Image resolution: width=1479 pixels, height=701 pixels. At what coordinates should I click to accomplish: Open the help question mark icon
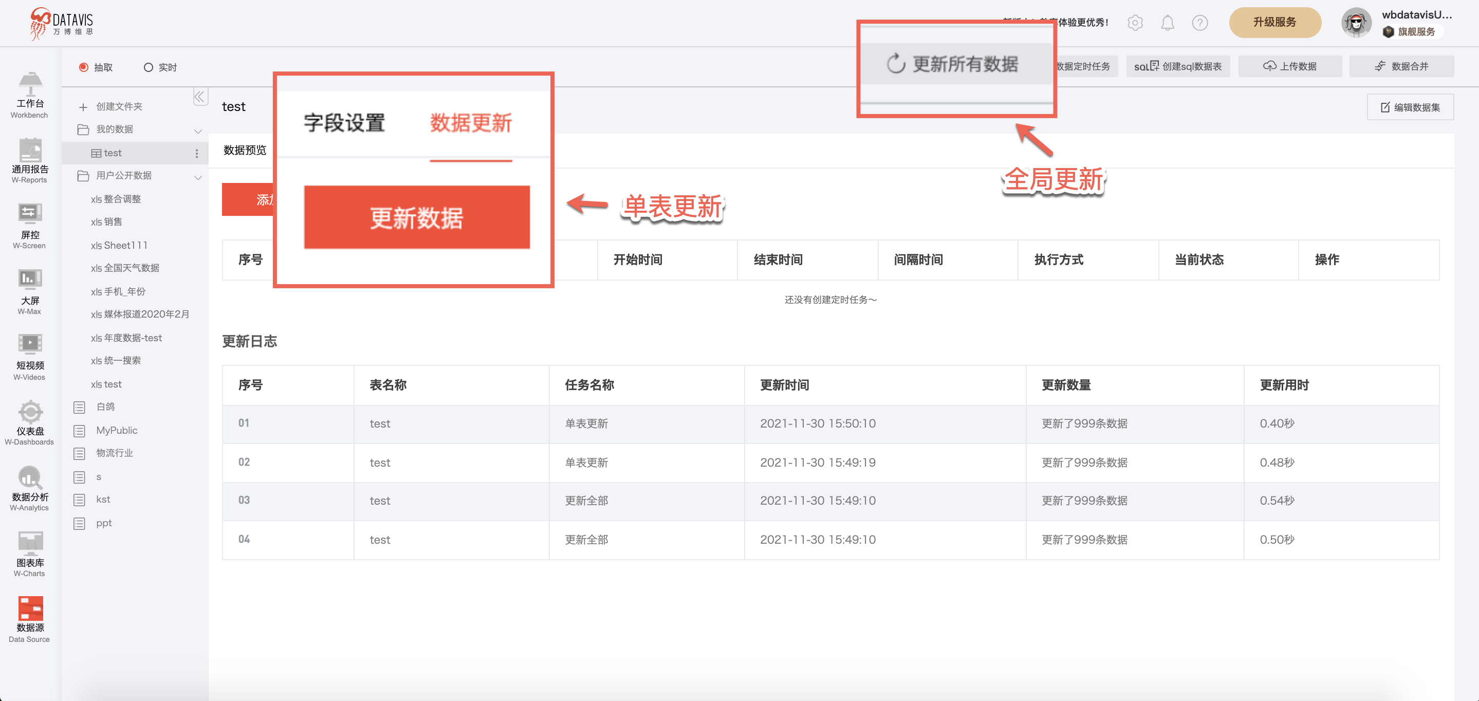coord(1200,23)
